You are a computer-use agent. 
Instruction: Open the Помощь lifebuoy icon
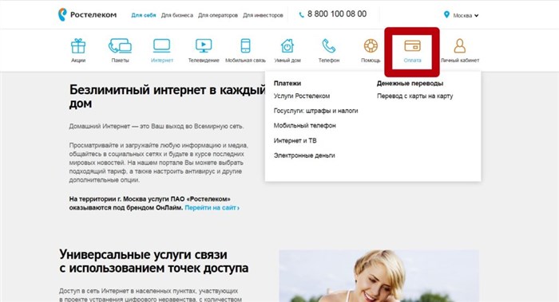pyautogui.click(x=371, y=46)
